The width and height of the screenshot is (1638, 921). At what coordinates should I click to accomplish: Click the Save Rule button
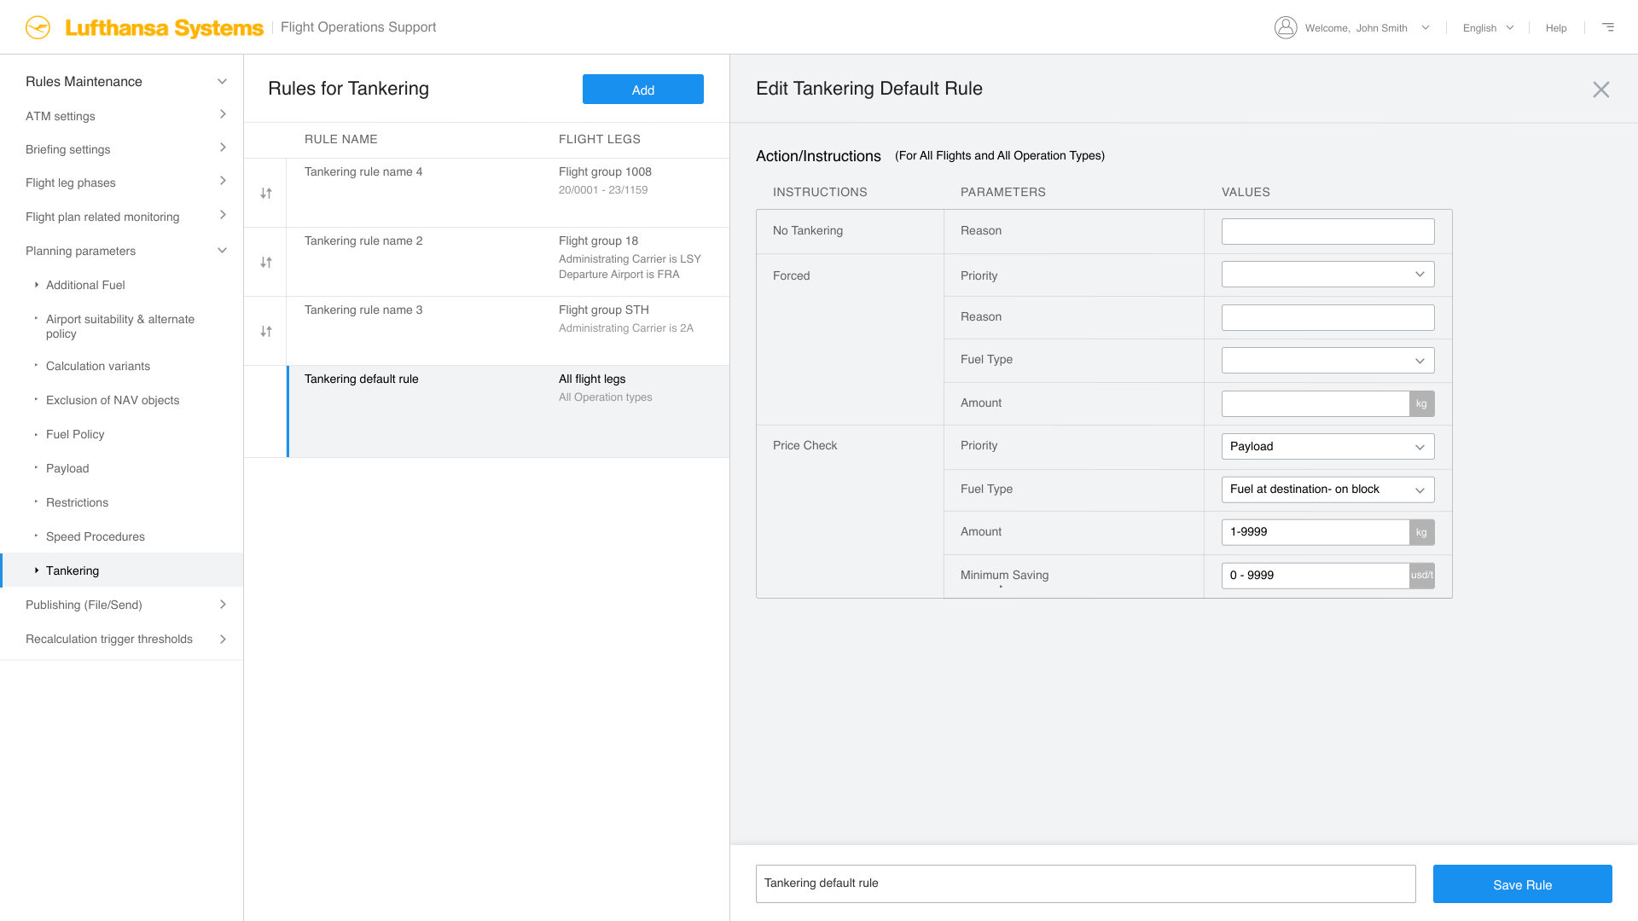1522,884
